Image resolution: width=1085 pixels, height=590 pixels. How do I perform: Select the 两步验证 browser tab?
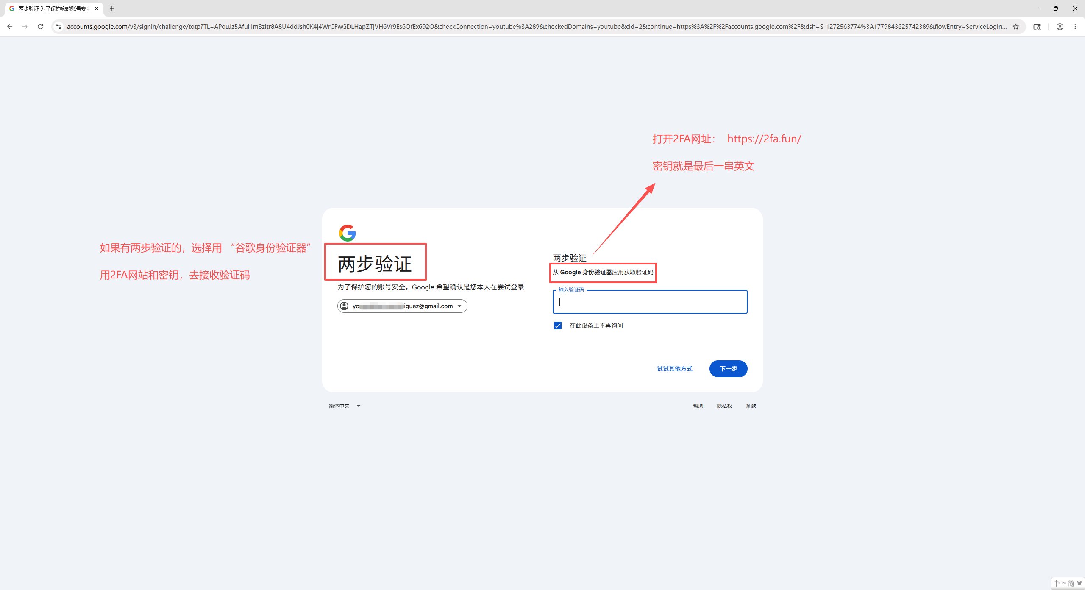(x=53, y=8)
